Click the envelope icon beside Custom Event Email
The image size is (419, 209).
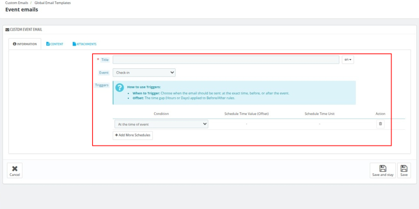pyautogui.click(x=7, y=29)
